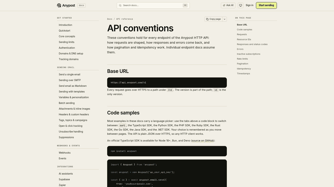Click the Start sending button

pyautogui.click(x=266, y=5)
